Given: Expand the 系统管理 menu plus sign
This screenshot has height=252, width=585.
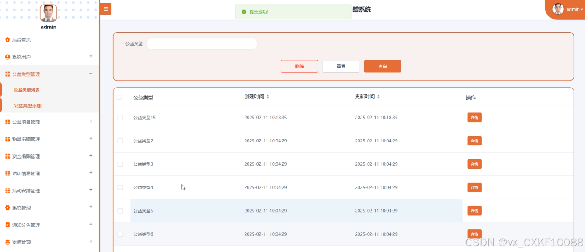Looking at the screenshot, I should pos(91,207).
